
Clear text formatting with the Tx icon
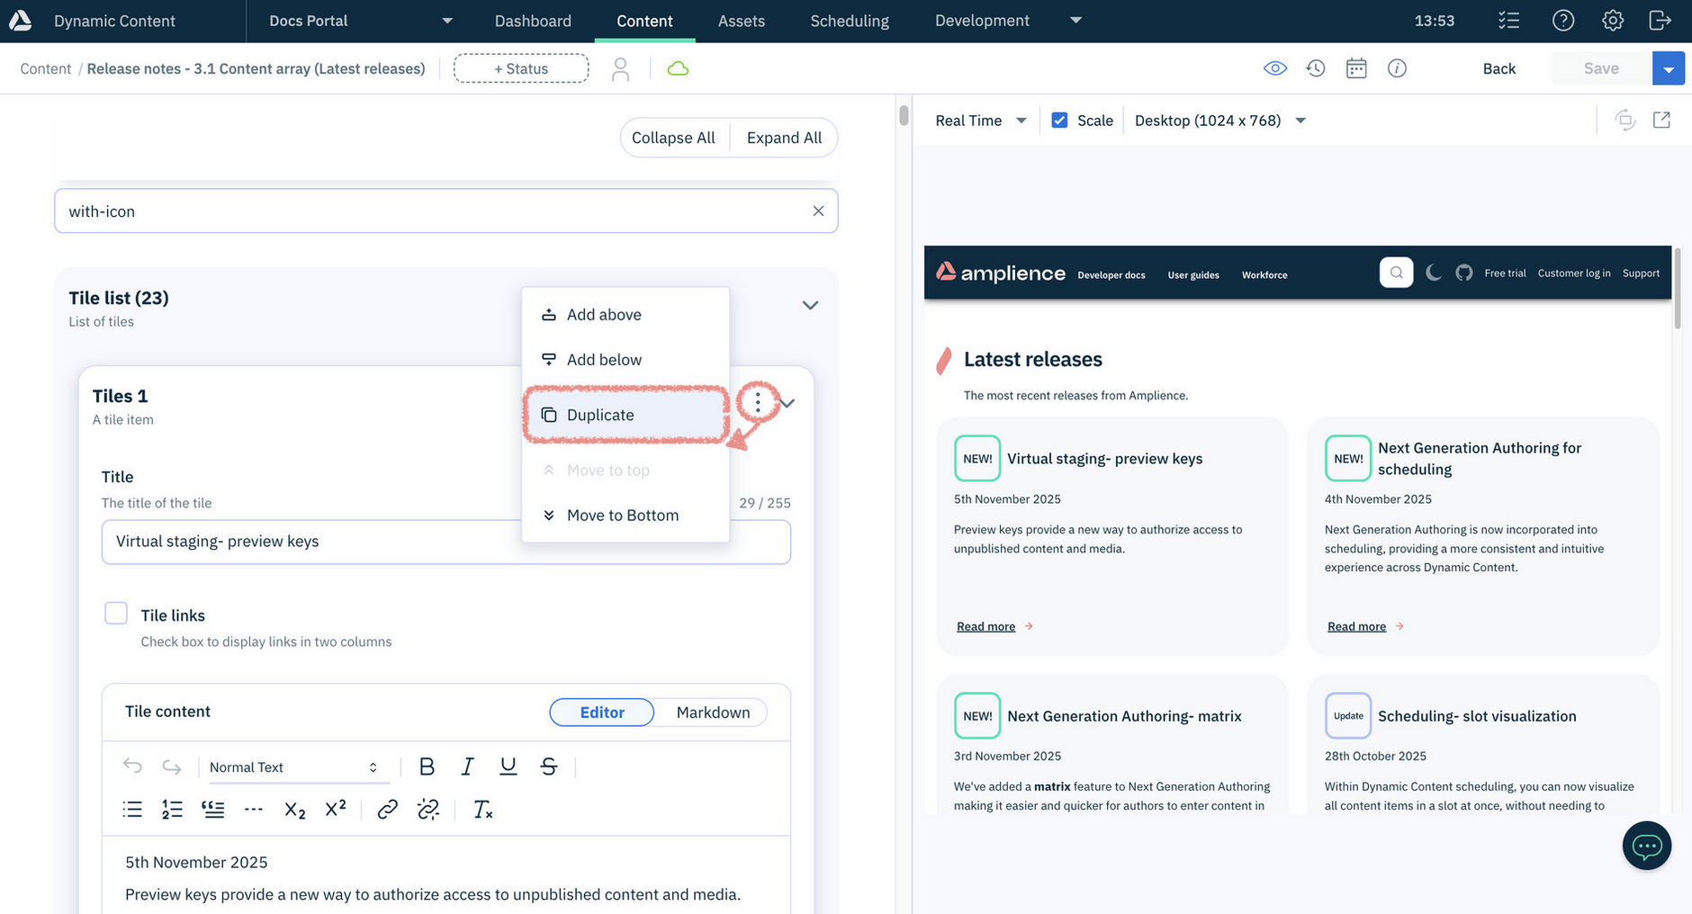(483, 809)
